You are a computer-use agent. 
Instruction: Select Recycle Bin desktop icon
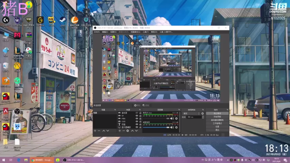point(6,67)
